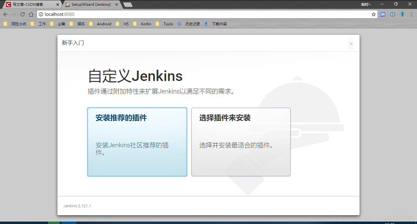View site information icon beside localhost
417x224 pixels.
click(41, 14)
